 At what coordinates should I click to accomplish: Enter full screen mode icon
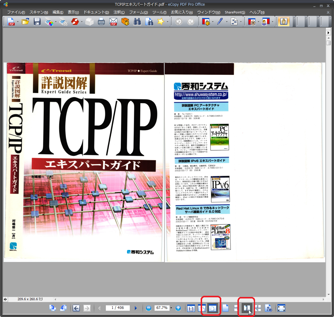281,308
